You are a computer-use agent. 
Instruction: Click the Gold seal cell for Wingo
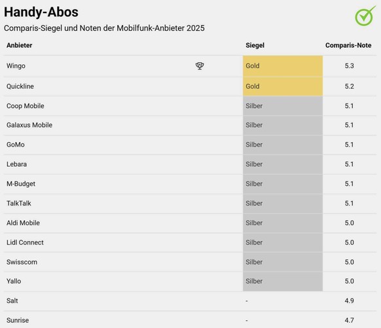point(283,66)
